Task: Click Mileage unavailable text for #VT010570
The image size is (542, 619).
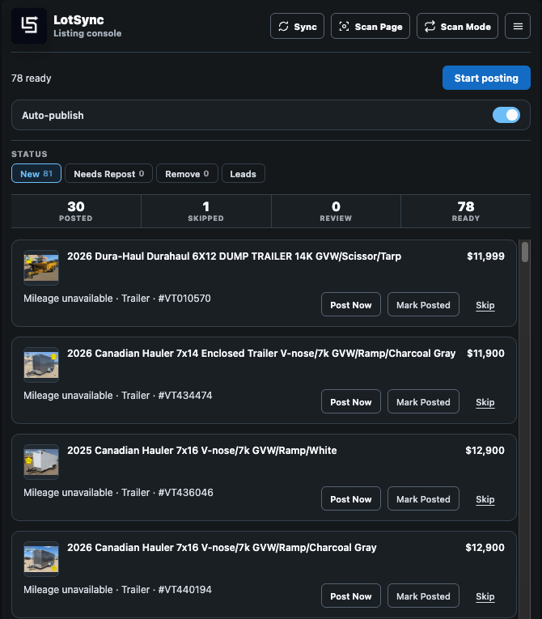Action: (68, 299)
